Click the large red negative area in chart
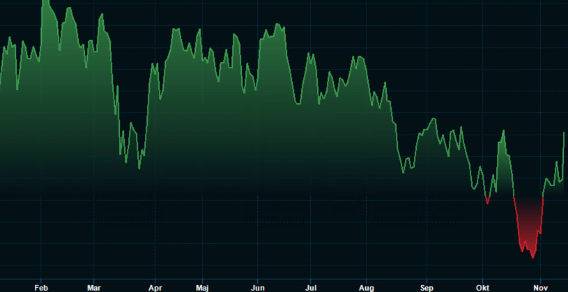Image resolution: width=568 pixels, height=292 pixels. point(528,223)
